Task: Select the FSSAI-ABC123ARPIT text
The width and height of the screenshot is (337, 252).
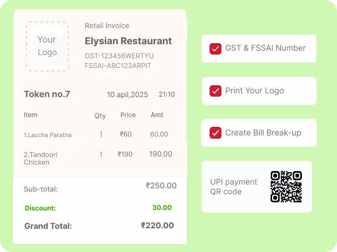Action: click(118, 65)
